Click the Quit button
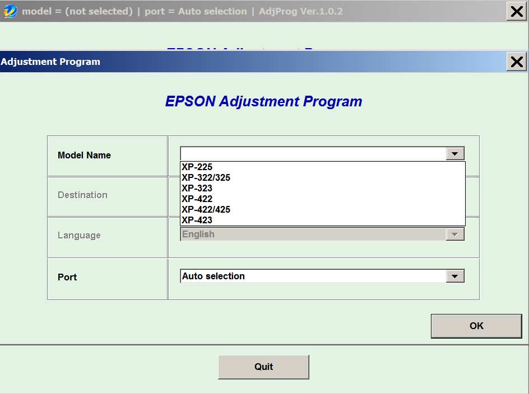Image resolution: width=529 pixels, height=394 pixels. [263, 367]
